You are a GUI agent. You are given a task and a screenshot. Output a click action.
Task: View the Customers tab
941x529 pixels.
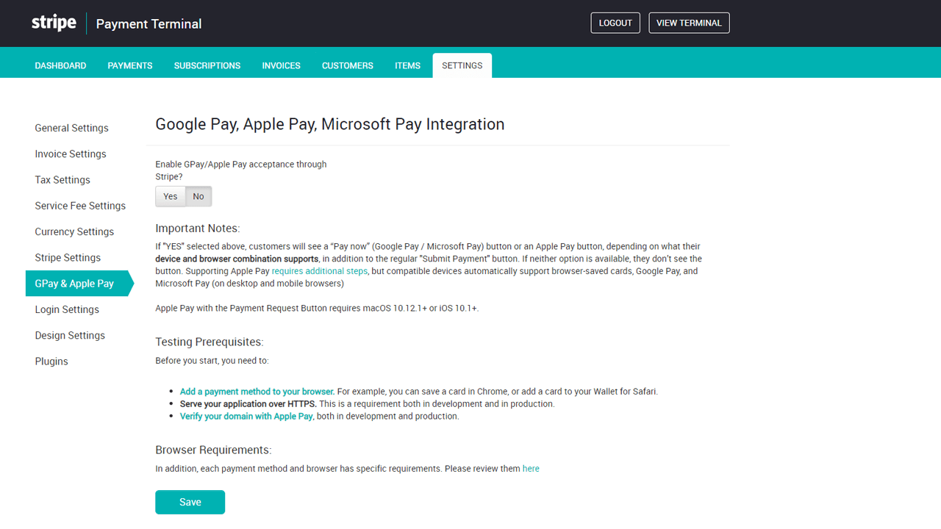348,65
